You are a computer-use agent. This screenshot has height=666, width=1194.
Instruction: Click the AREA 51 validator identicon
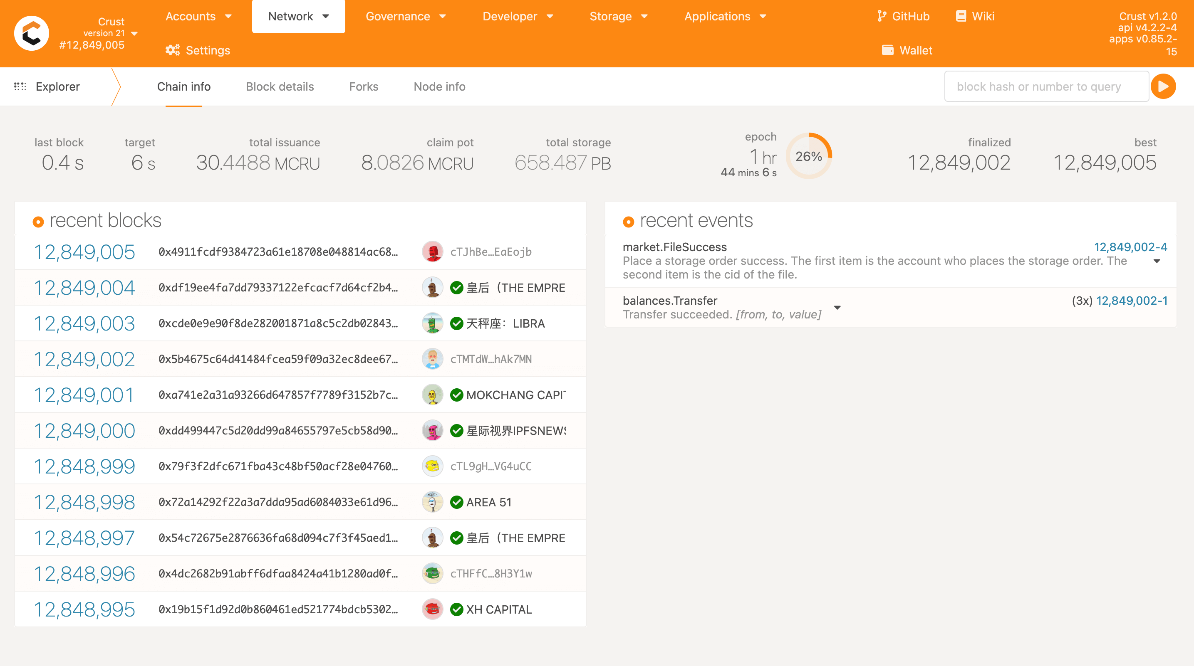pos(432,502)
